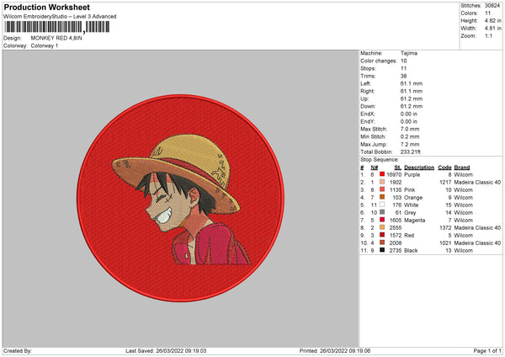Select the design name 'MONKEY RED 4,8IN'
The image size is (505, 357).
coord(56,38)
